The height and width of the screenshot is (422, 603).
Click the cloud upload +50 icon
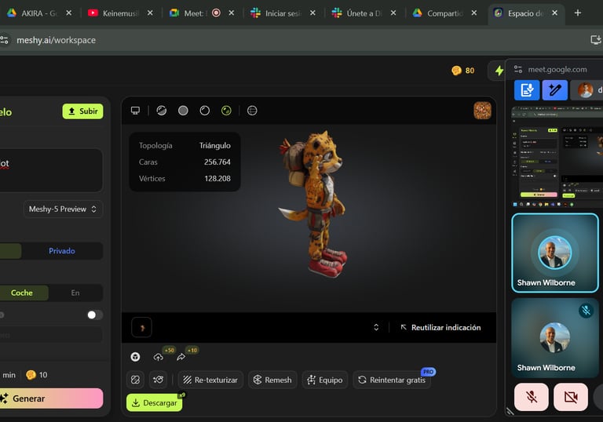tap(159, 357)
